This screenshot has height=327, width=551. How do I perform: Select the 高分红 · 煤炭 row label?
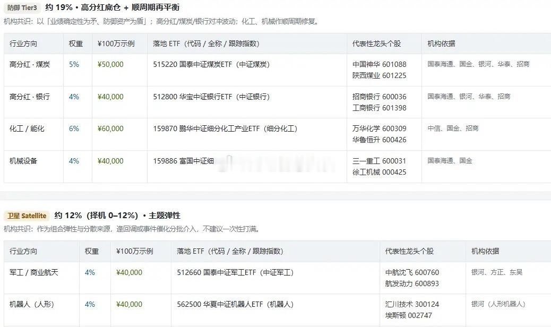click(x=30, y=64)
